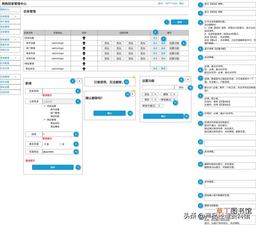This screenshot has height=225, width=256.
Task: Open 红包配置 in the sidebar
Action: (10, 63)
